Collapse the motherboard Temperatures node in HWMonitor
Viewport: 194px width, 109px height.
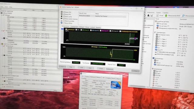click(2, 31)
